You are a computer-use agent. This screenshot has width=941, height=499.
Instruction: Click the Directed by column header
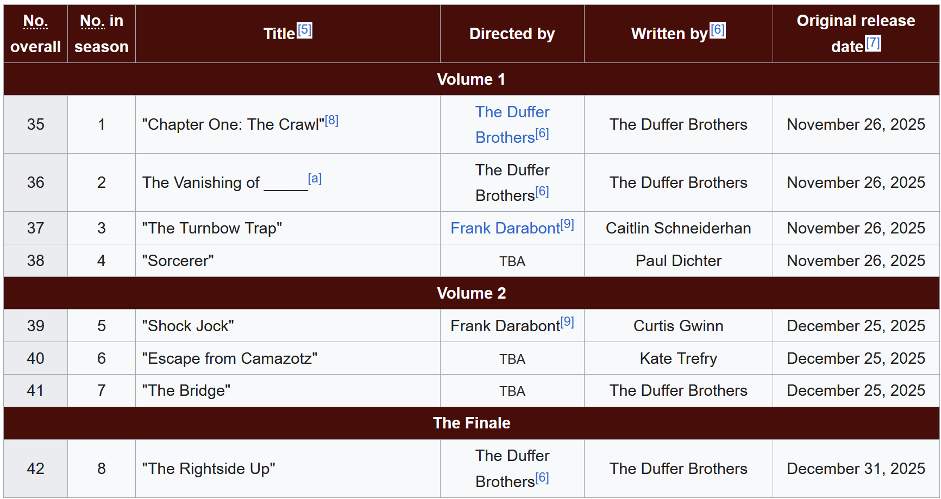(x=512, y=34)
